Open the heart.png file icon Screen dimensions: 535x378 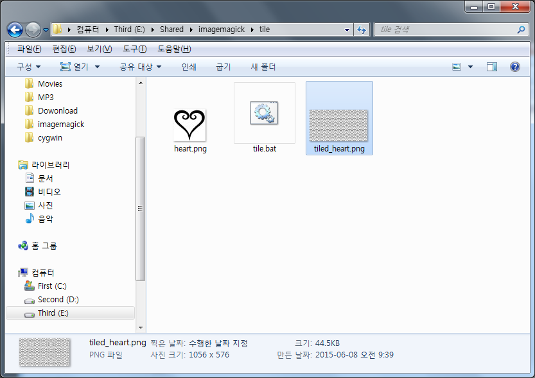click(190, 125)
